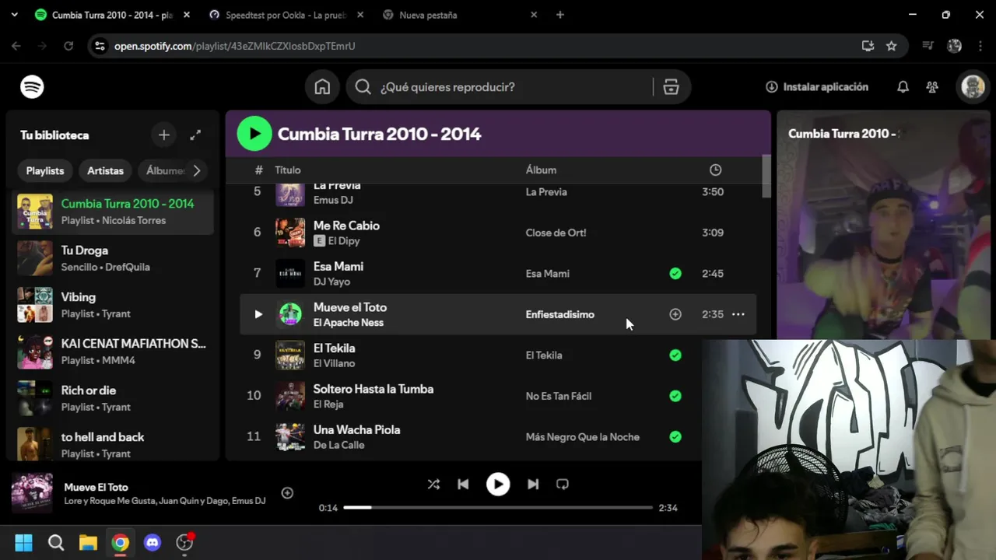Play the Cumbia Turra playlist (green button)
Viewport: 996px width, 560px height.
[254, 134]
